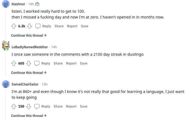Click the award badge next to klashnut's timestamp
The image size is (195, 123).
(37, 4)
